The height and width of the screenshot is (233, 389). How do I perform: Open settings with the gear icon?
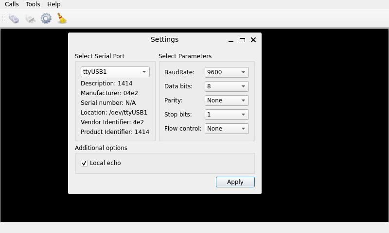coord(46,18)
